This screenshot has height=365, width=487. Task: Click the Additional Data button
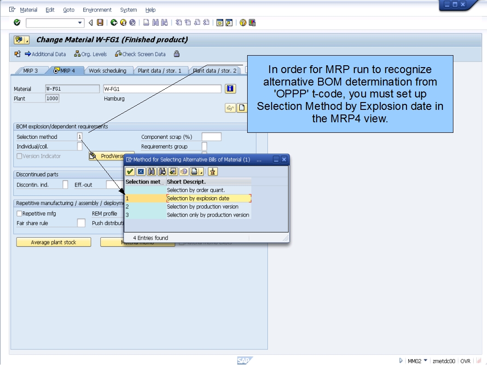[45, 54]
